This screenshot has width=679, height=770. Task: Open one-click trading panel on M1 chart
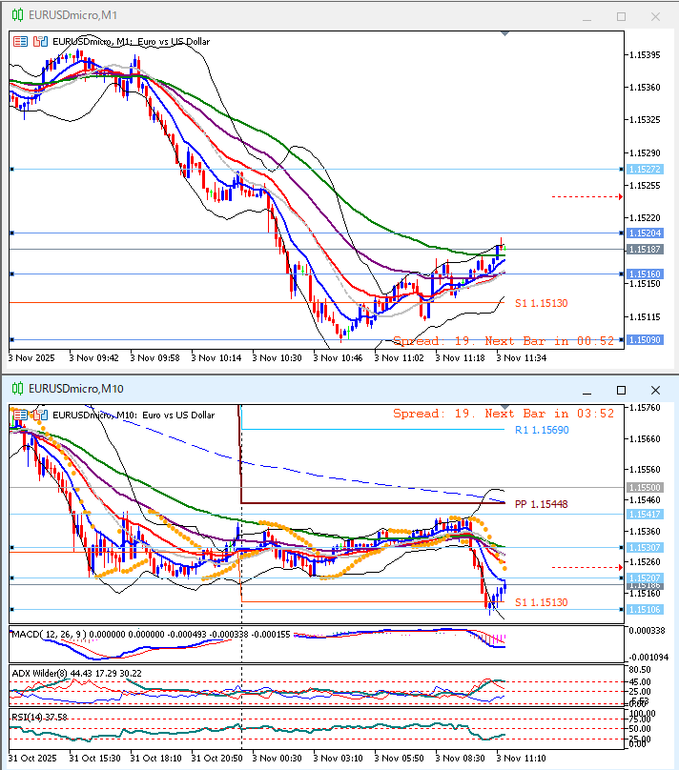click(x=21, y=41)
